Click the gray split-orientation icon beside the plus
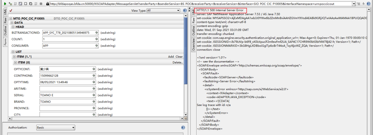The width and height of the screenshot is (373, 135). pos(358,4)
